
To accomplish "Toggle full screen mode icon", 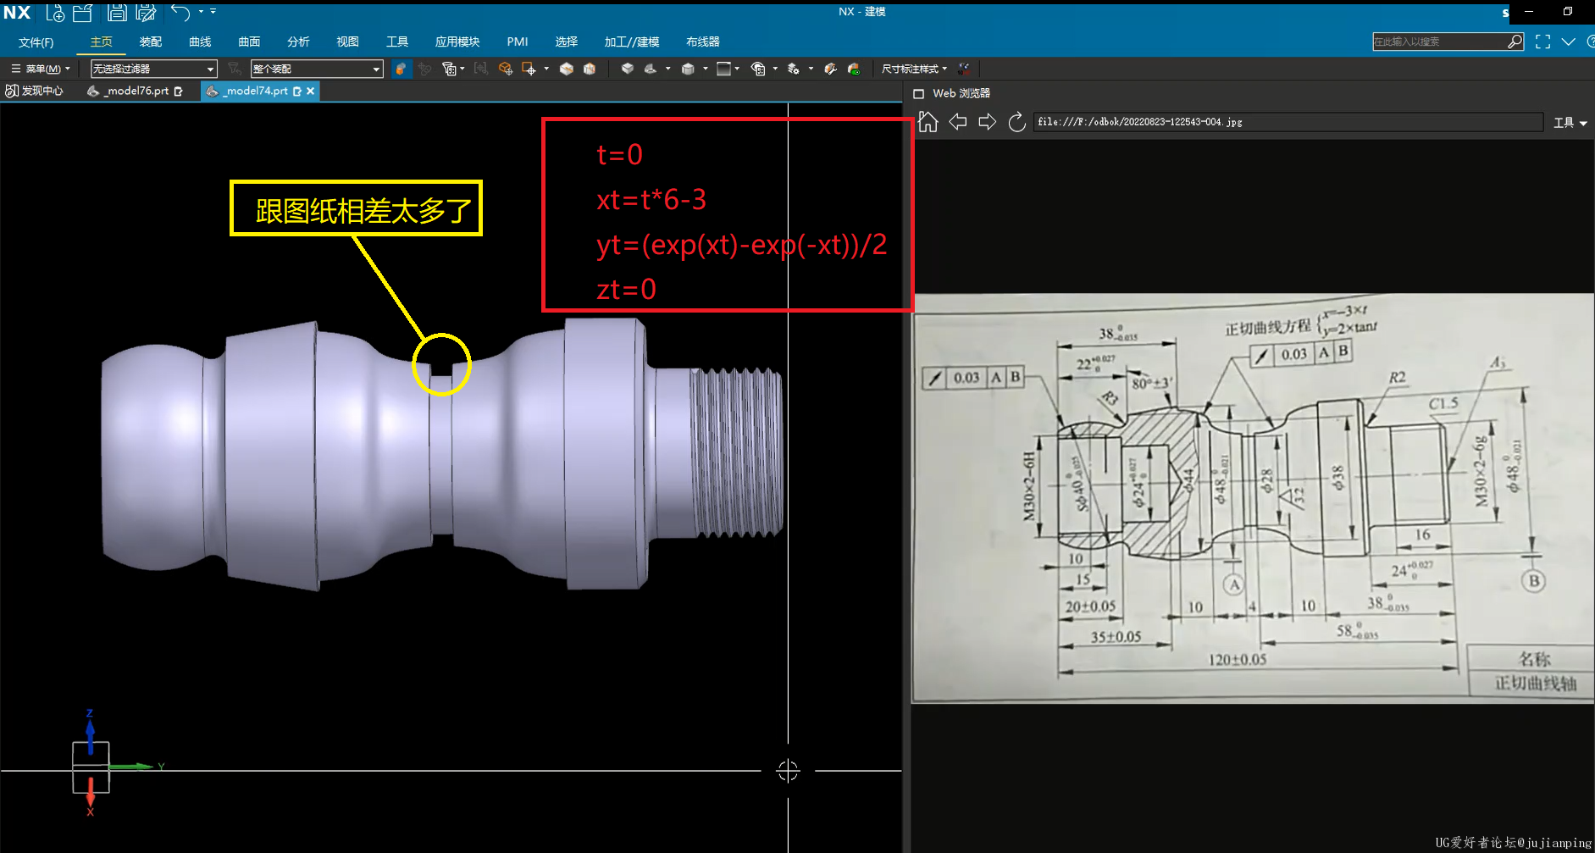I will pos(1542,42).
